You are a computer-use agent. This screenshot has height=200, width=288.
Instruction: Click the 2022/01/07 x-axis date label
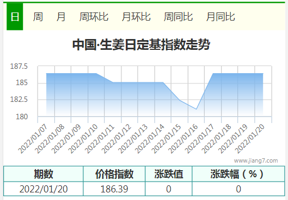click(x=33, y=139)
